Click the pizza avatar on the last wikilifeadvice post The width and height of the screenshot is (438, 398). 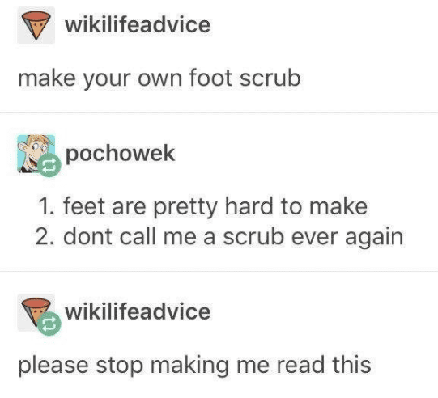36,312
